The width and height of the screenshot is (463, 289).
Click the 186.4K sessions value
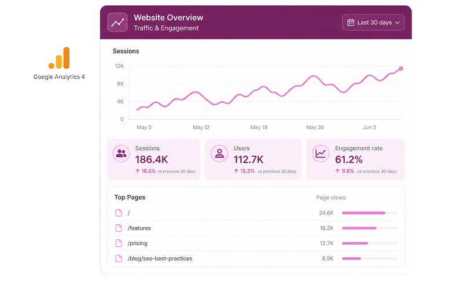tap(152, 160)
